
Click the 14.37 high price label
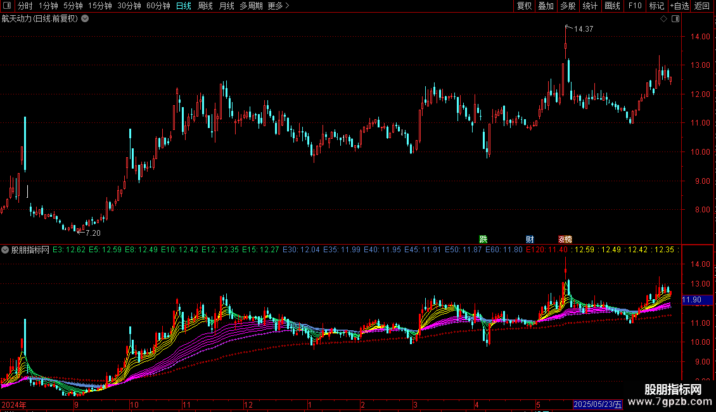pos(584,29)
